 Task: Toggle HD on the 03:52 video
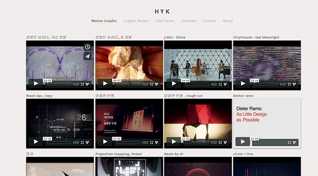pos(76,84)
